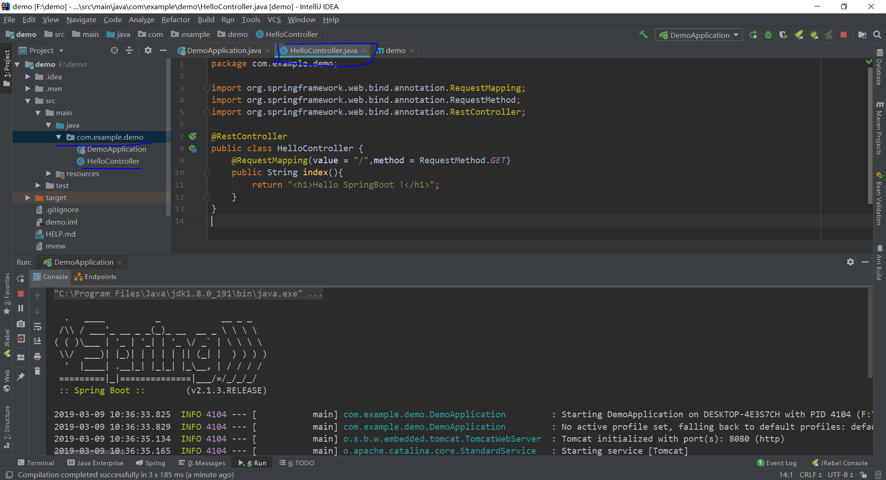
Task: Launch the app with the JRebel rocket icon
Action: click(799, 35)
